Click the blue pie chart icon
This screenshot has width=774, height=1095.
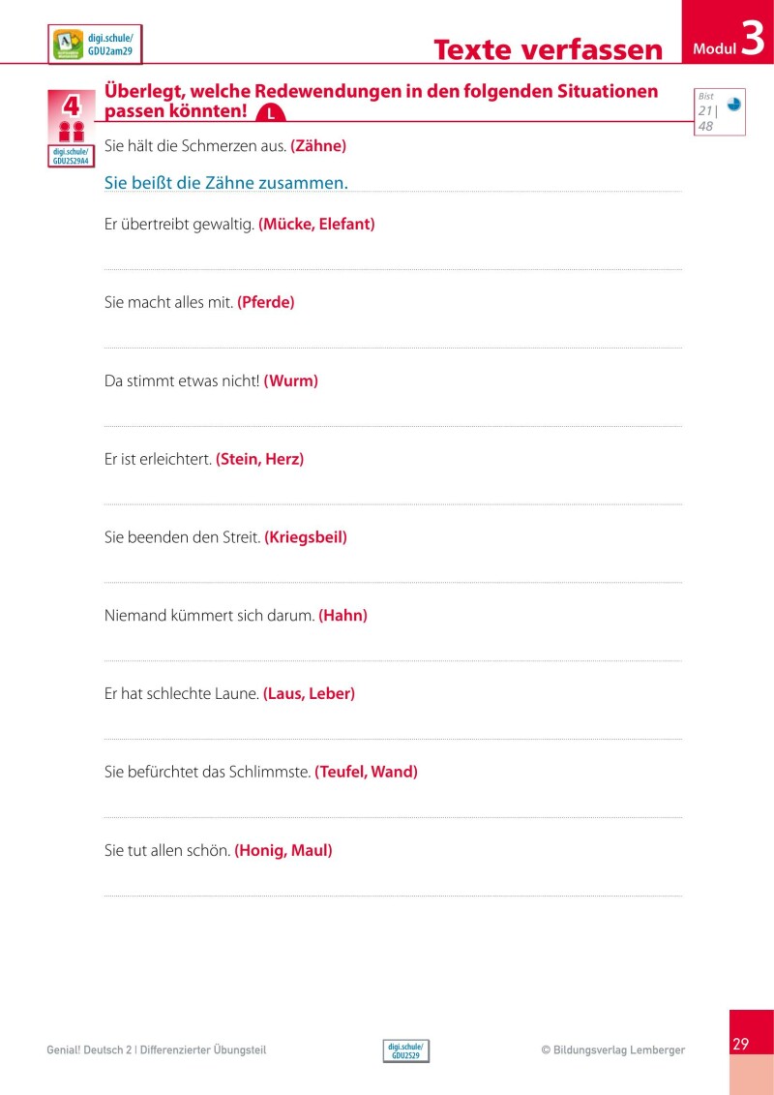[733, 104]
